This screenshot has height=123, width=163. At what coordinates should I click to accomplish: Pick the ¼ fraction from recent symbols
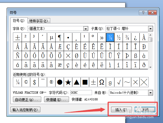[x=18, y=82]
